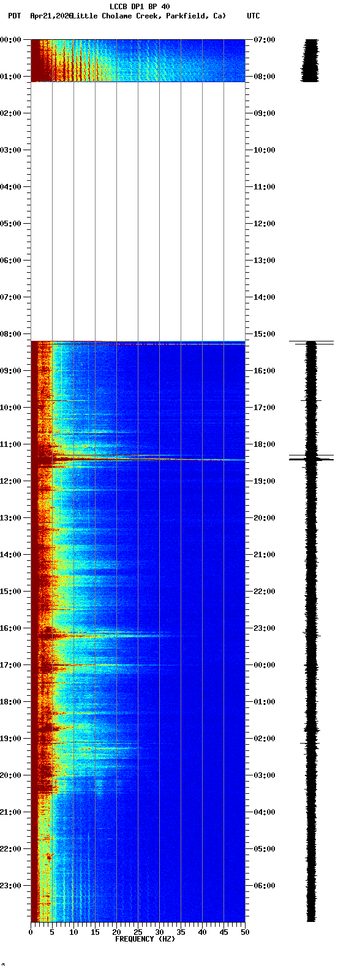Click the 'PDT' timezone label
Screen dimensions: 338x971
[x=14, y=16]
